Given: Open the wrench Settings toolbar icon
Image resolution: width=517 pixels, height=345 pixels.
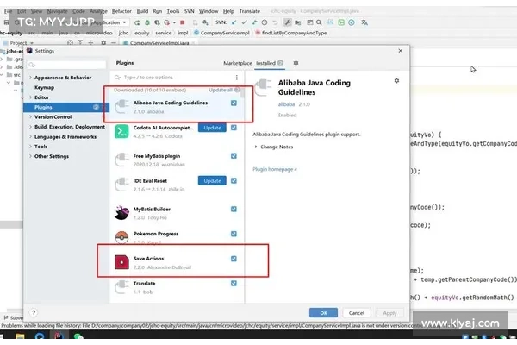Looking at the screenshot, I should (288, 22).
